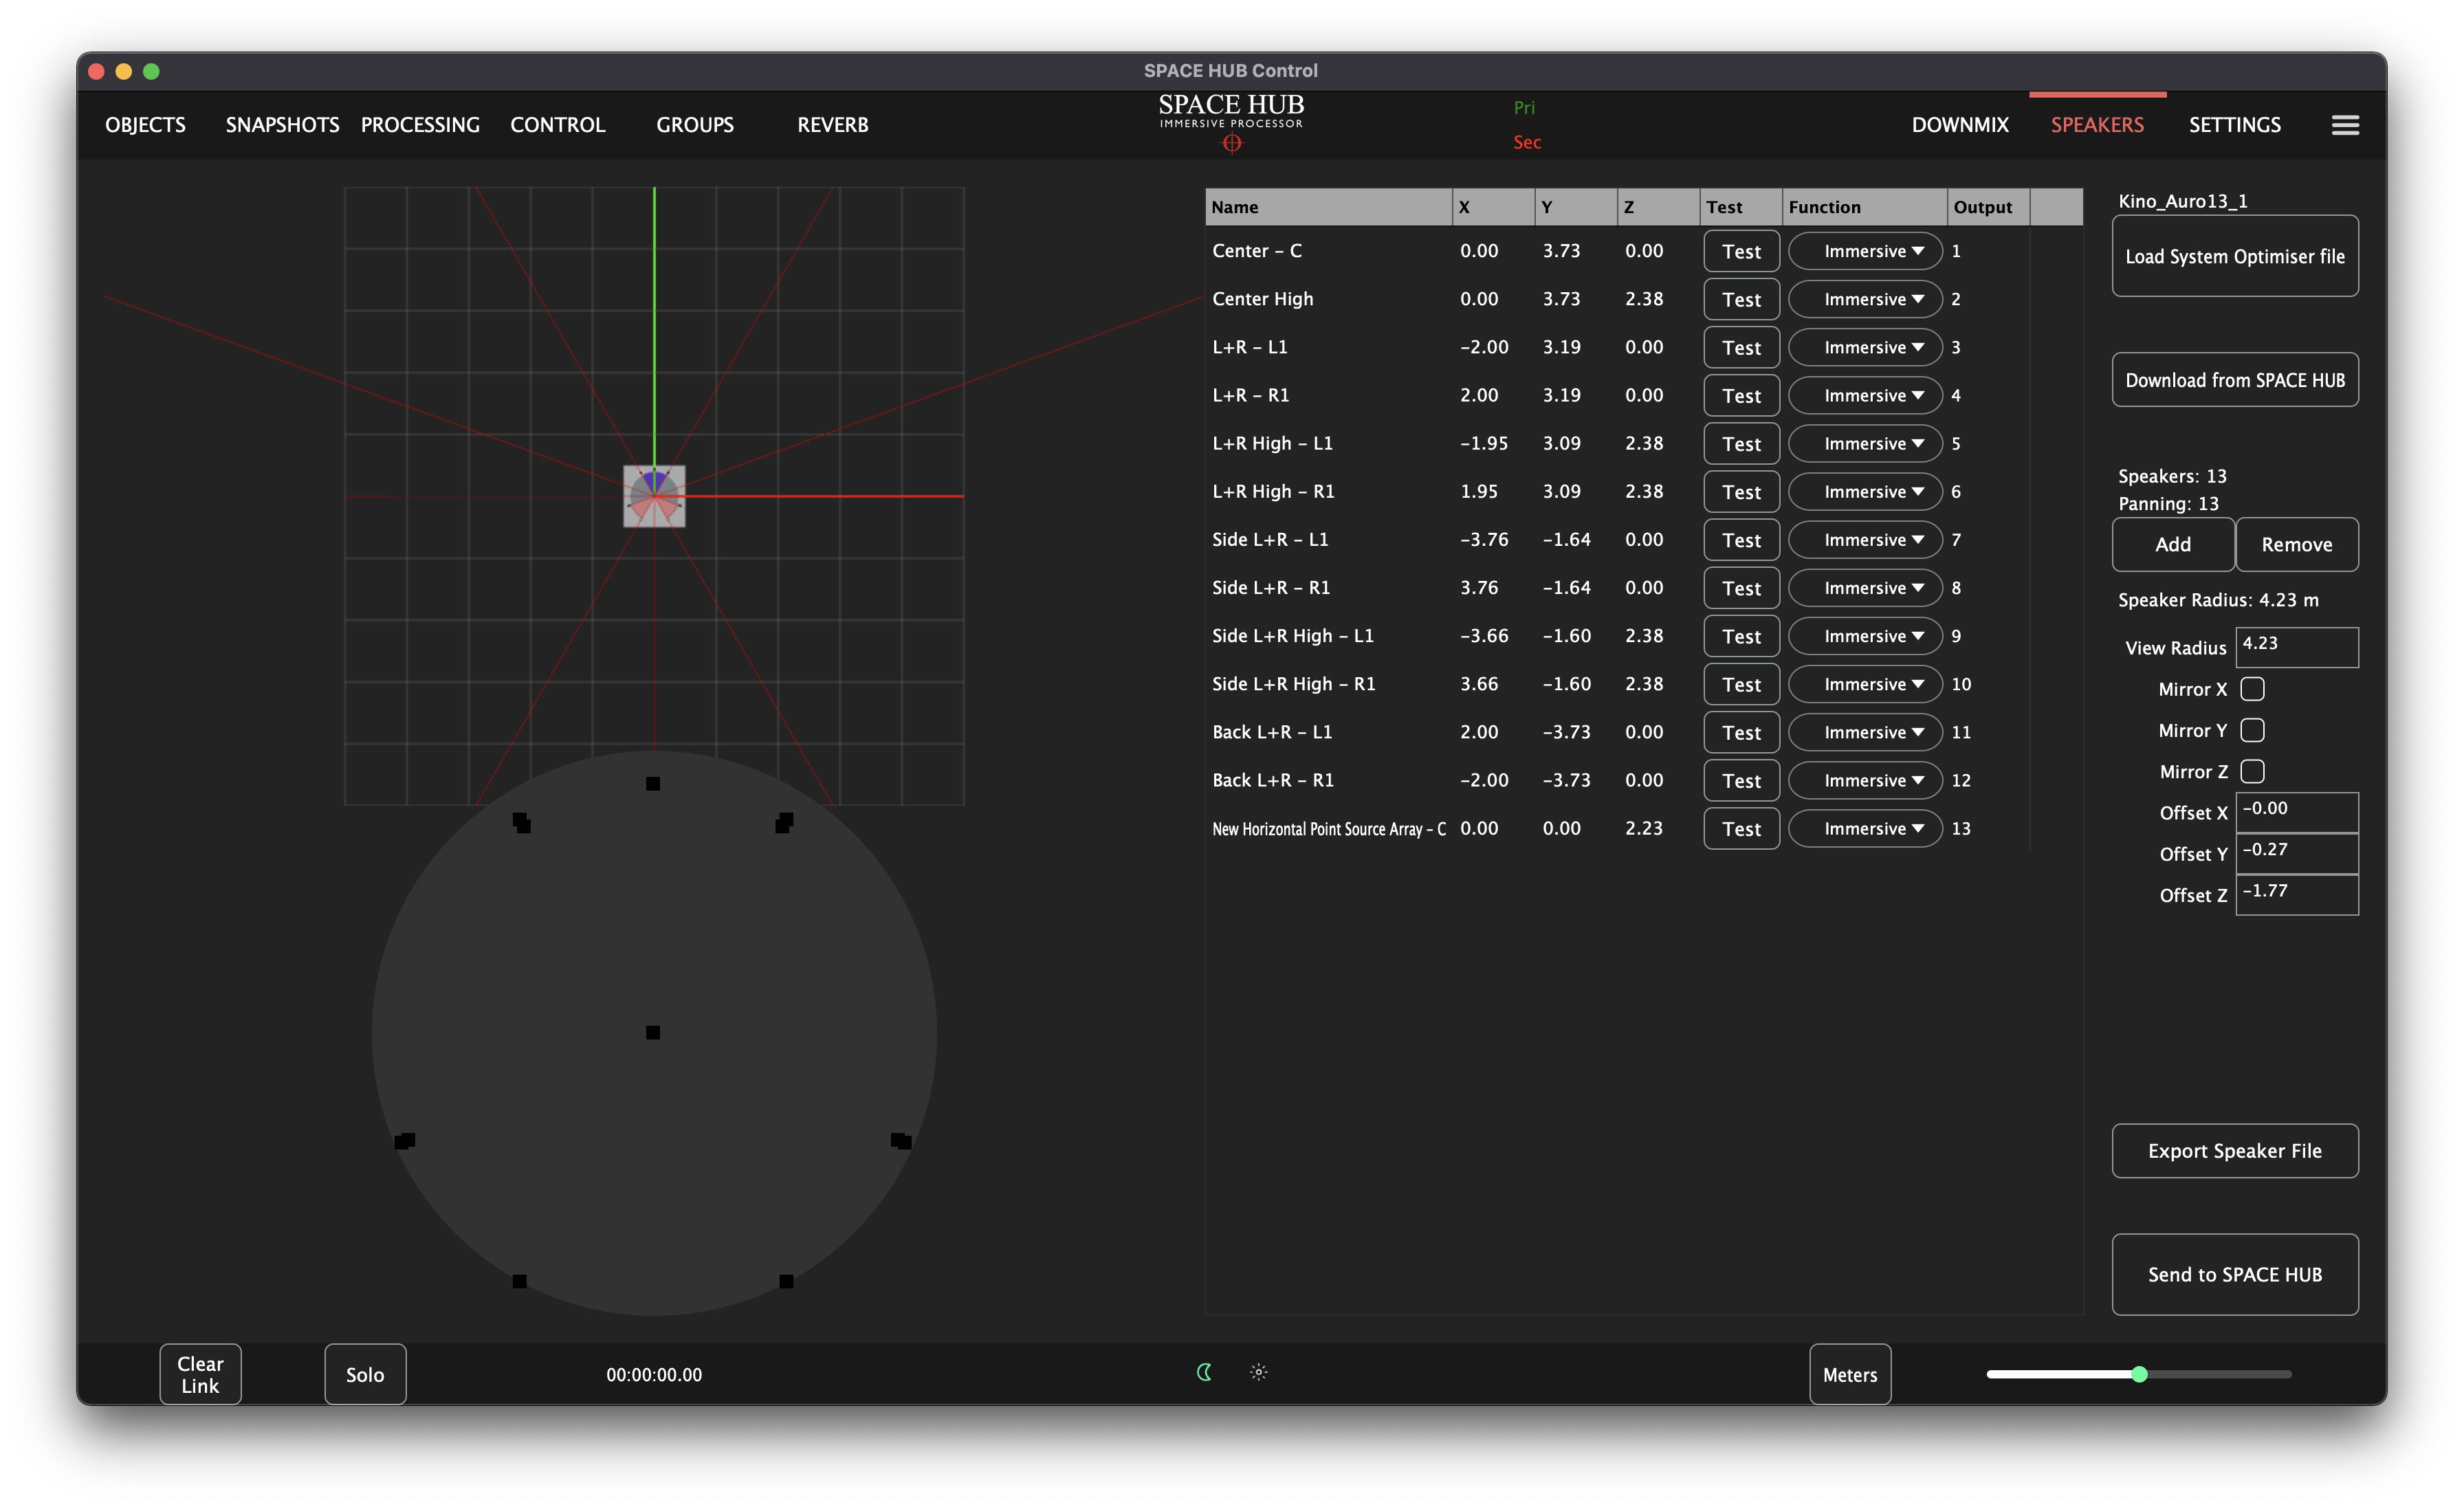Enable Mirror Y checkbox

2252,730
